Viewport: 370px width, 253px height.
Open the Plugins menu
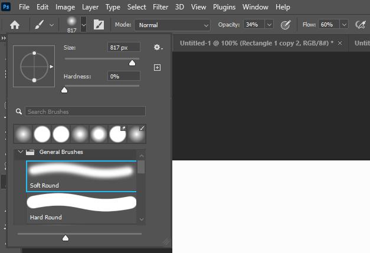click(x=224, y=7)
